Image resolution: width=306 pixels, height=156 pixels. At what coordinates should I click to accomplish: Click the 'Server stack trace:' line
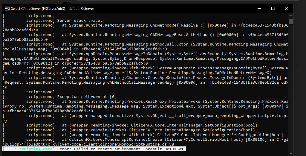pos(79,21)
